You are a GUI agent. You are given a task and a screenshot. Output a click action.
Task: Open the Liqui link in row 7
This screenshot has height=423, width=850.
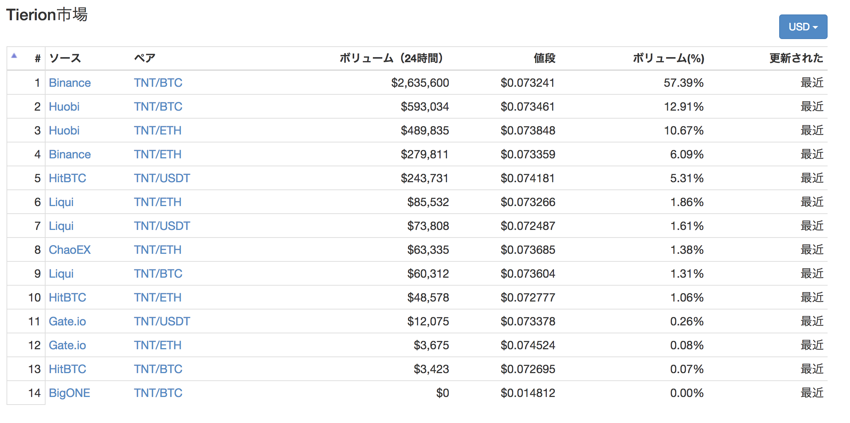(x=61, y=226)
